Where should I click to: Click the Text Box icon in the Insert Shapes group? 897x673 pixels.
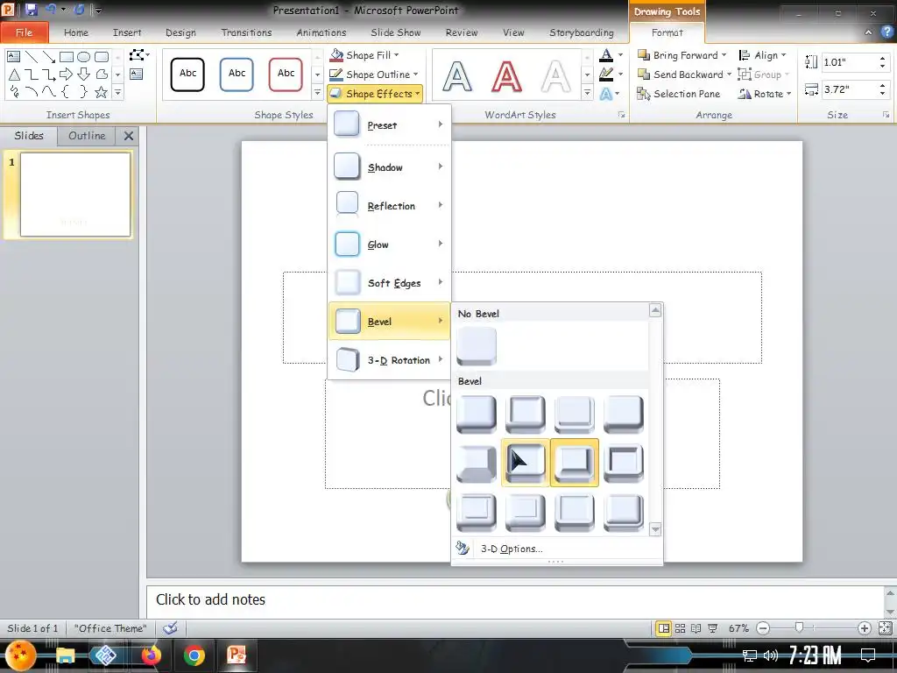[136, 74]
